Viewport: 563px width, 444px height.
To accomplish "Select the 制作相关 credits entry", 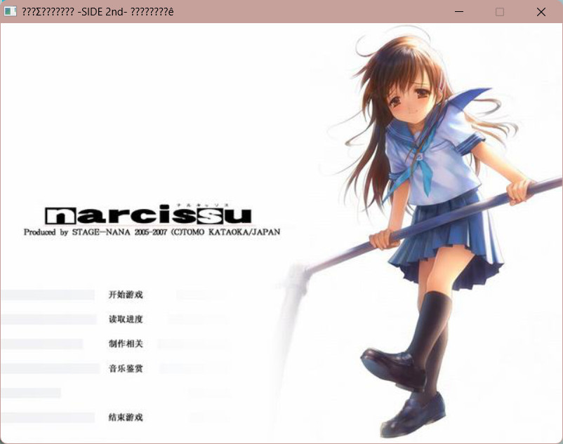I will tap(126, 344).
